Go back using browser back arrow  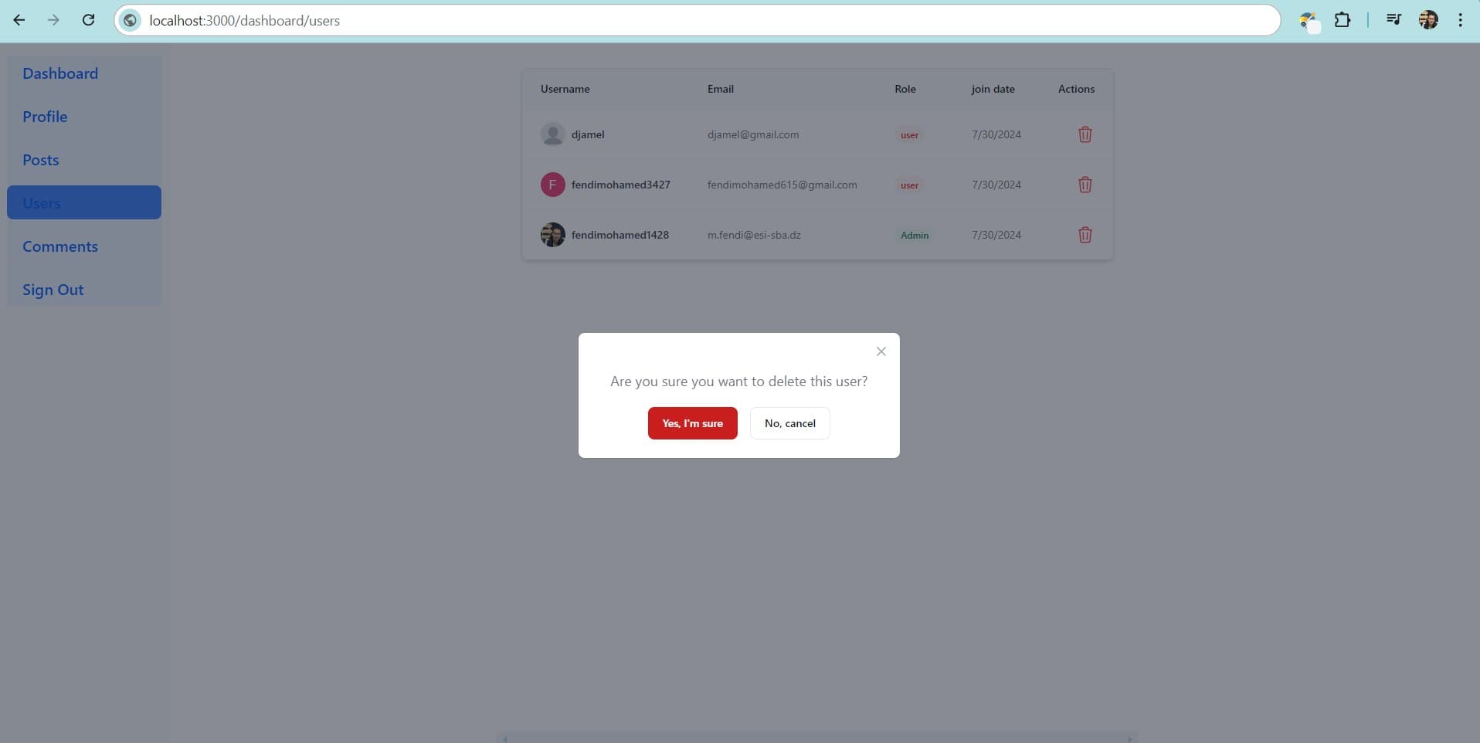tap(19, 20)
